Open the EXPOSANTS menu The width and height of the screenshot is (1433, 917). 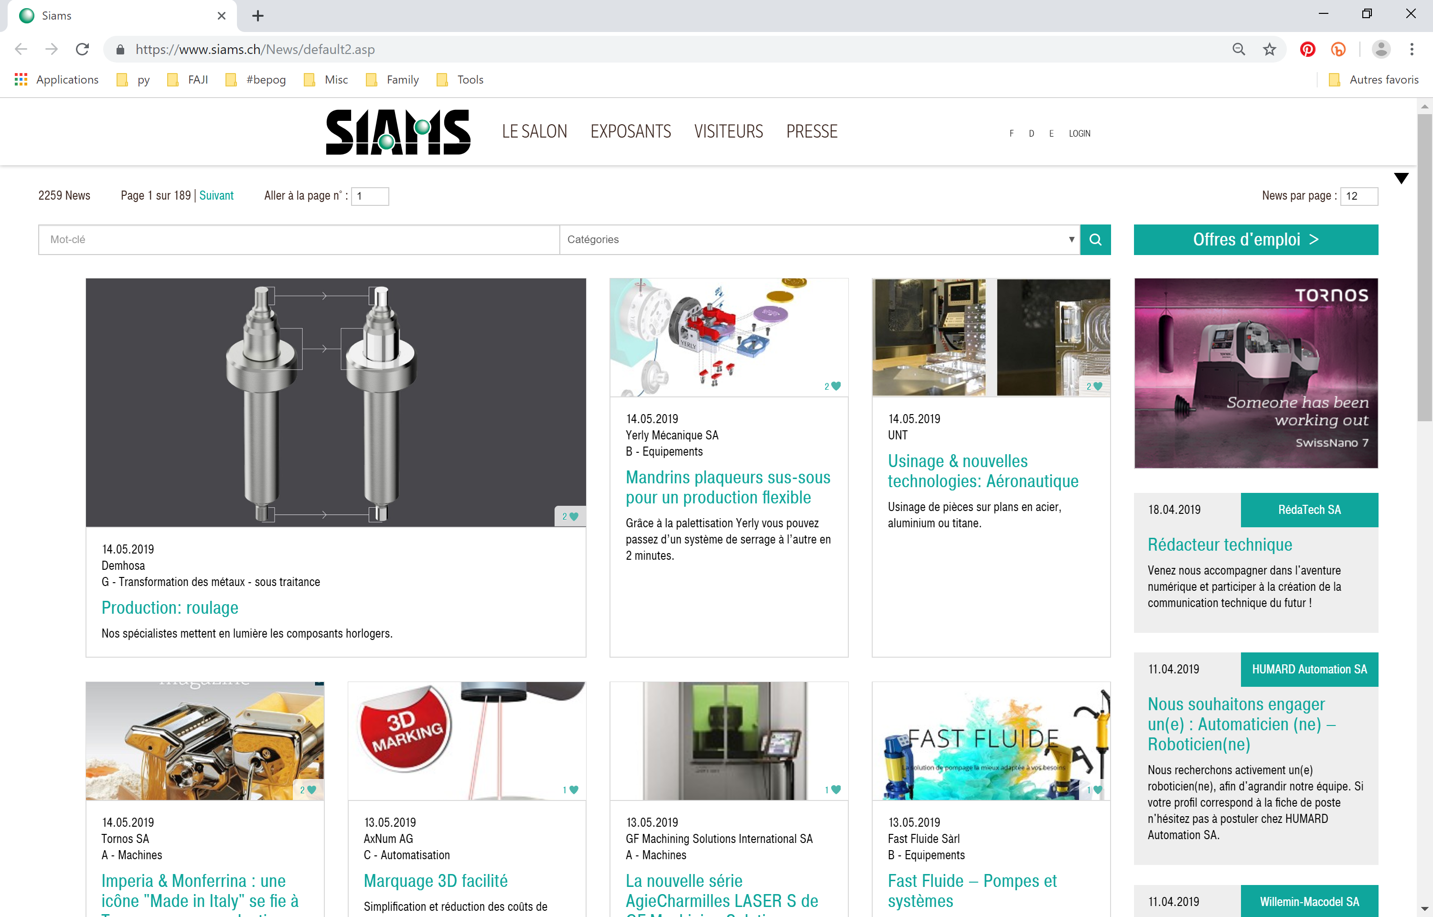(x=631, y=132)
